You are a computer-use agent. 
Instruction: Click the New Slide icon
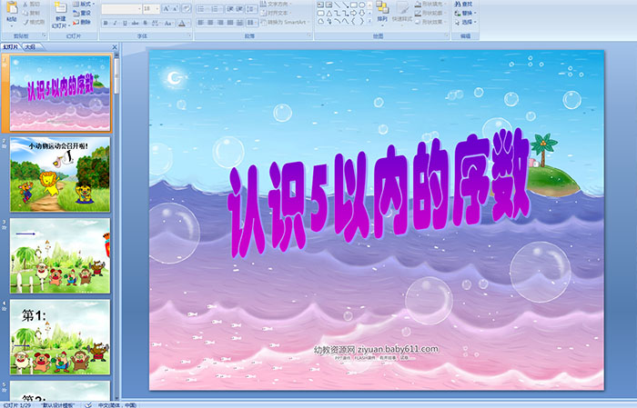[x=61, y=7]
